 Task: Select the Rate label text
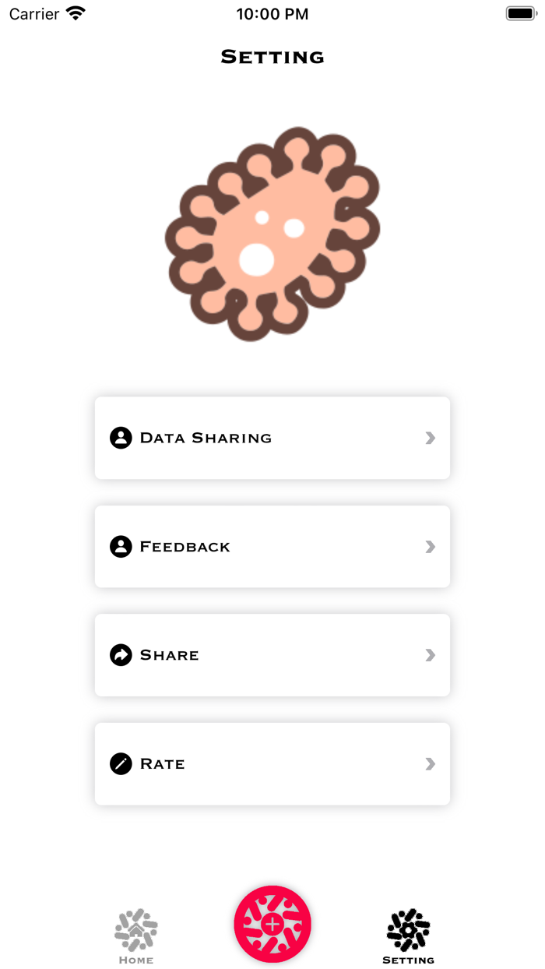pos(163,764)
